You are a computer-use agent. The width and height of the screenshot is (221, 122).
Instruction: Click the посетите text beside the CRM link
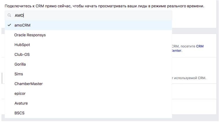coord(188,46)
